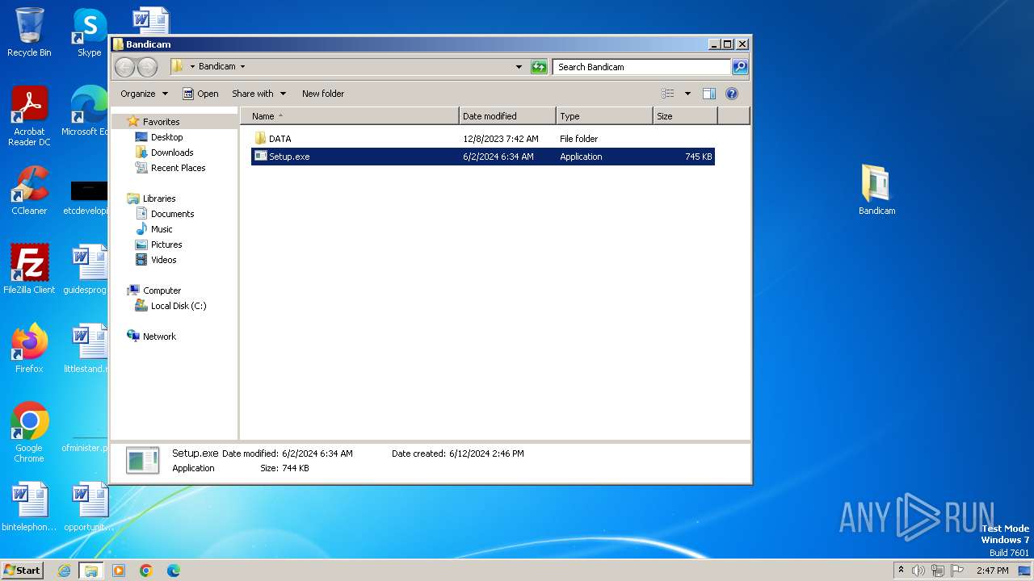Open the Action Center flag icon
Viewport: 1034px width, 581px height.
957,571
